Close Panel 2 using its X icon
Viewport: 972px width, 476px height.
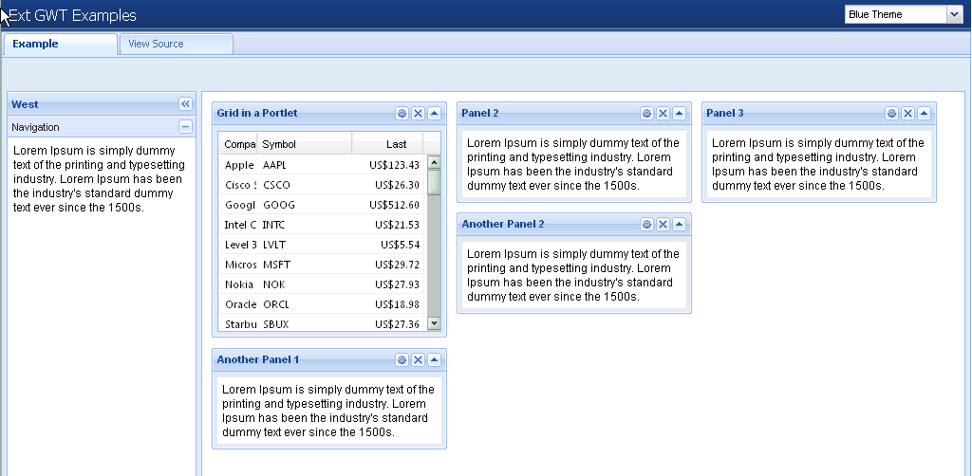pos(663,114)
